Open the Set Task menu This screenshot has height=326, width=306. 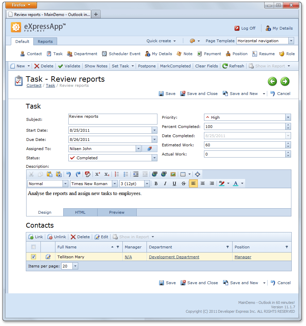tap(123, 66)
